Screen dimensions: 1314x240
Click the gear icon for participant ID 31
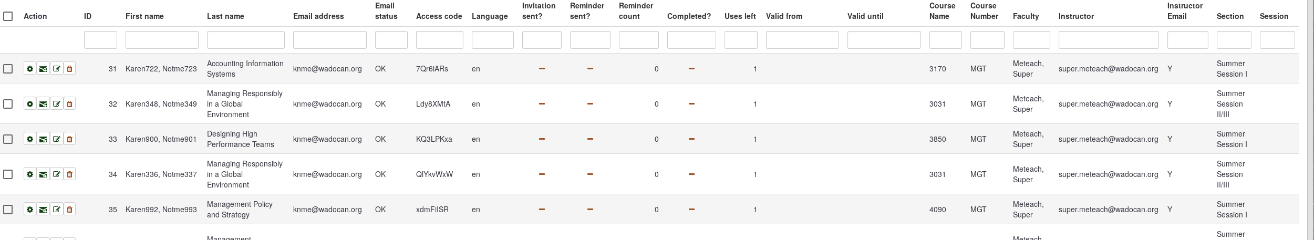pos(30,69)
